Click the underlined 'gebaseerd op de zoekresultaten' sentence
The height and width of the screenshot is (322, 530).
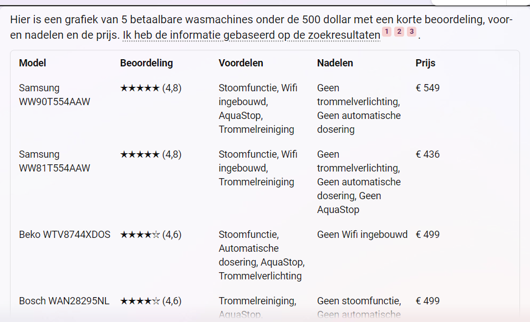click(x=251, y=35)
